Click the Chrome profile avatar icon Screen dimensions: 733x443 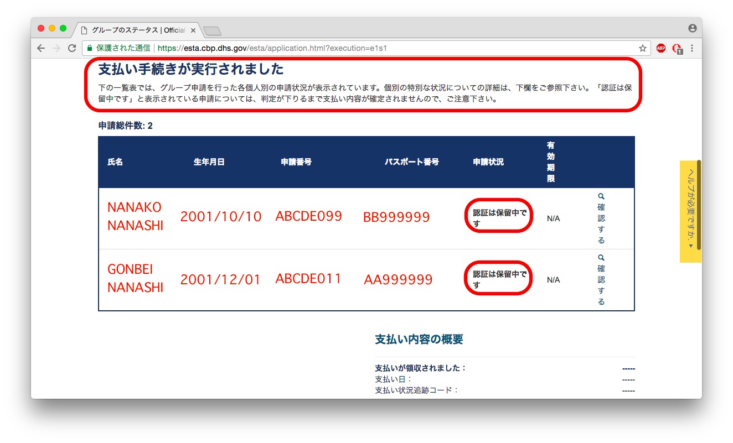click(x=692, y=28)
